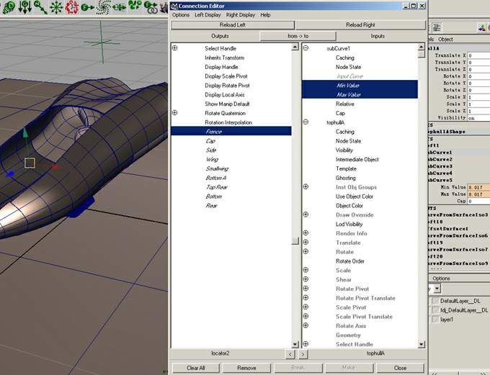Open Right Display menu
This screenshot has height=375, width=490.
[241, 15]
